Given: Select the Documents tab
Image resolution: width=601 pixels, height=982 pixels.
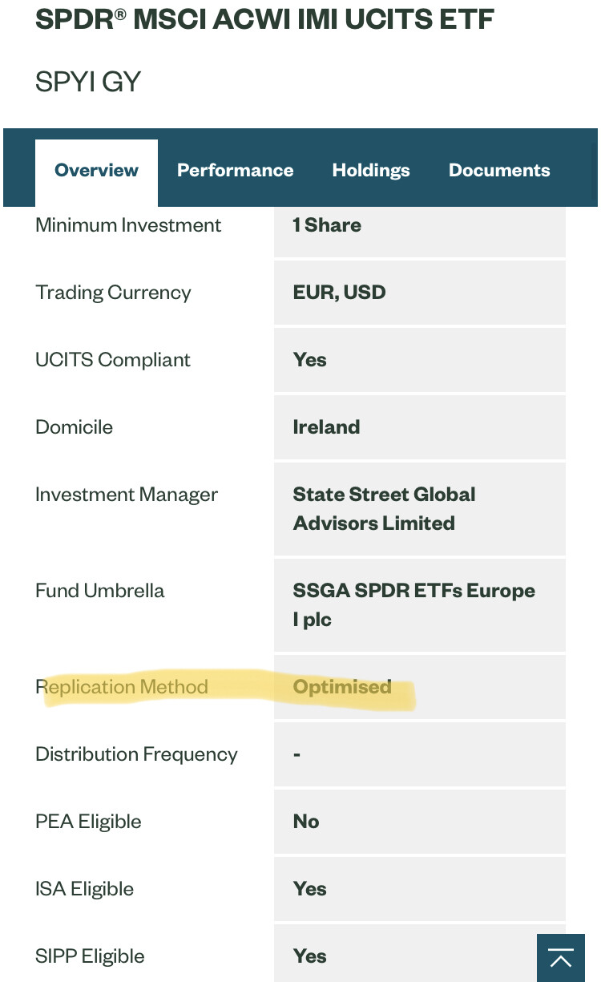Looking at the screenshot, I should coord(499,171).
